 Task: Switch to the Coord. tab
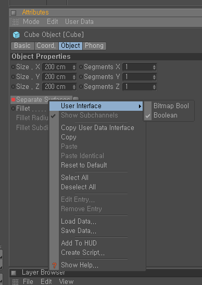[x=46, y=46]
